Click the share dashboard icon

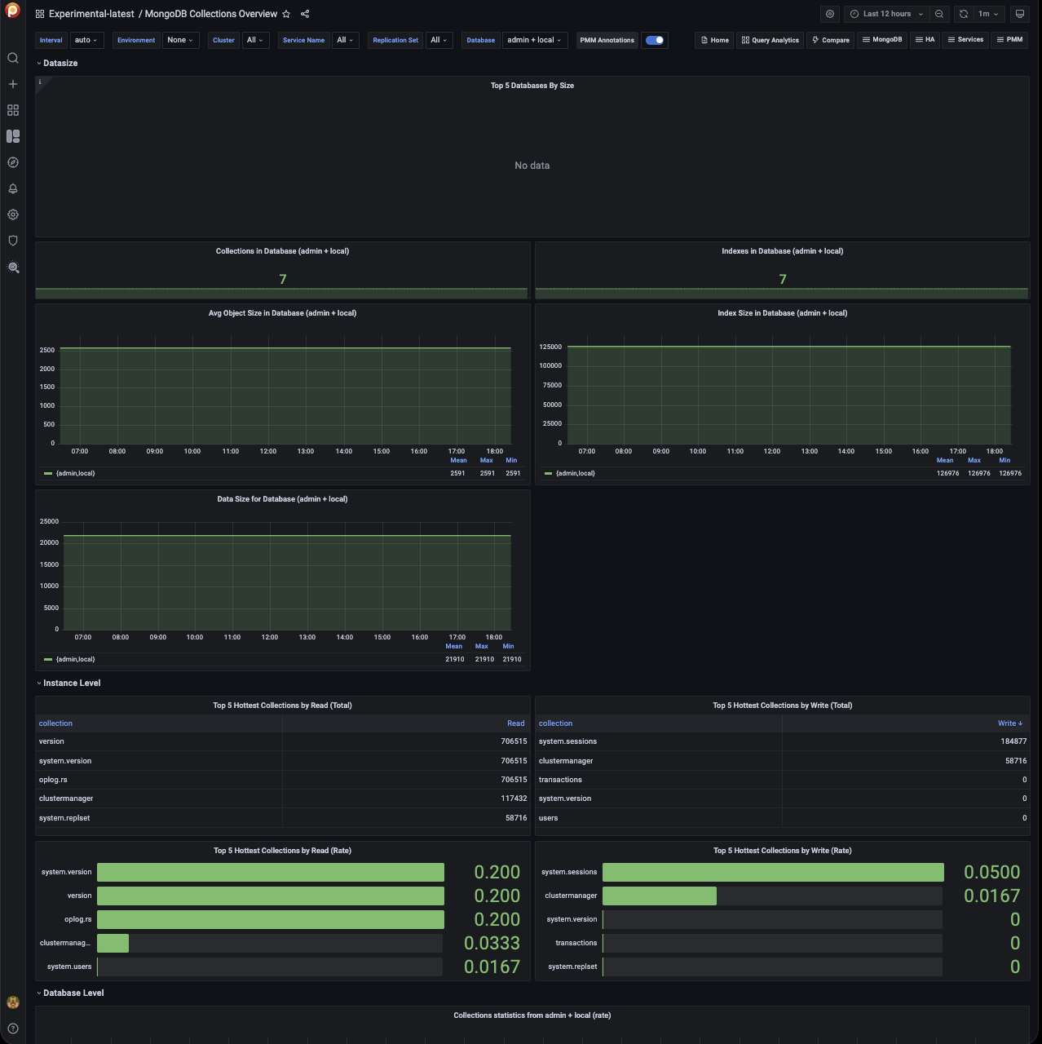point(305,14)
